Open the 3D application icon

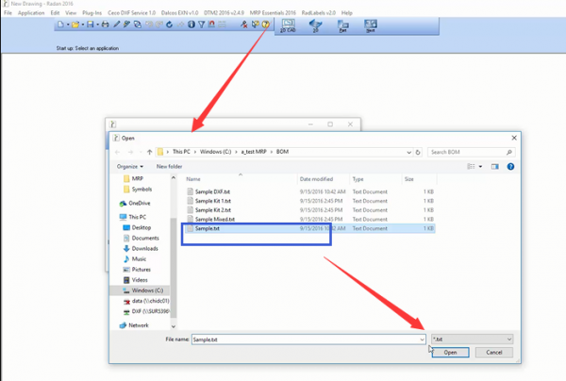tap(315, 25)
